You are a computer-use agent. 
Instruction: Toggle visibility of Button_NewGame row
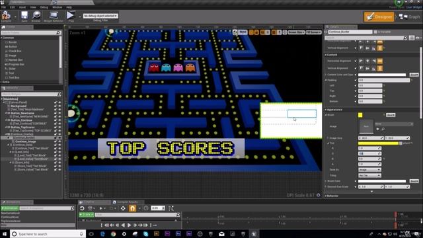(x=59, y=113)
